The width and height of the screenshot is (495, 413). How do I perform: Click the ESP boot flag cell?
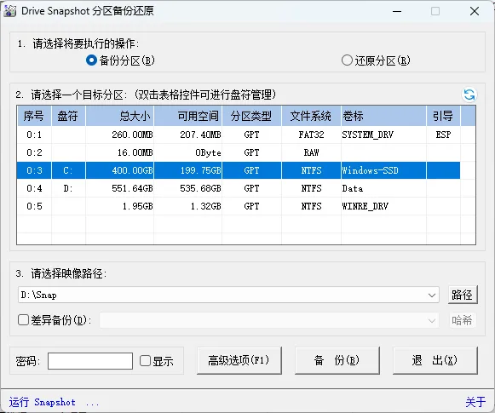click(443, 135)
